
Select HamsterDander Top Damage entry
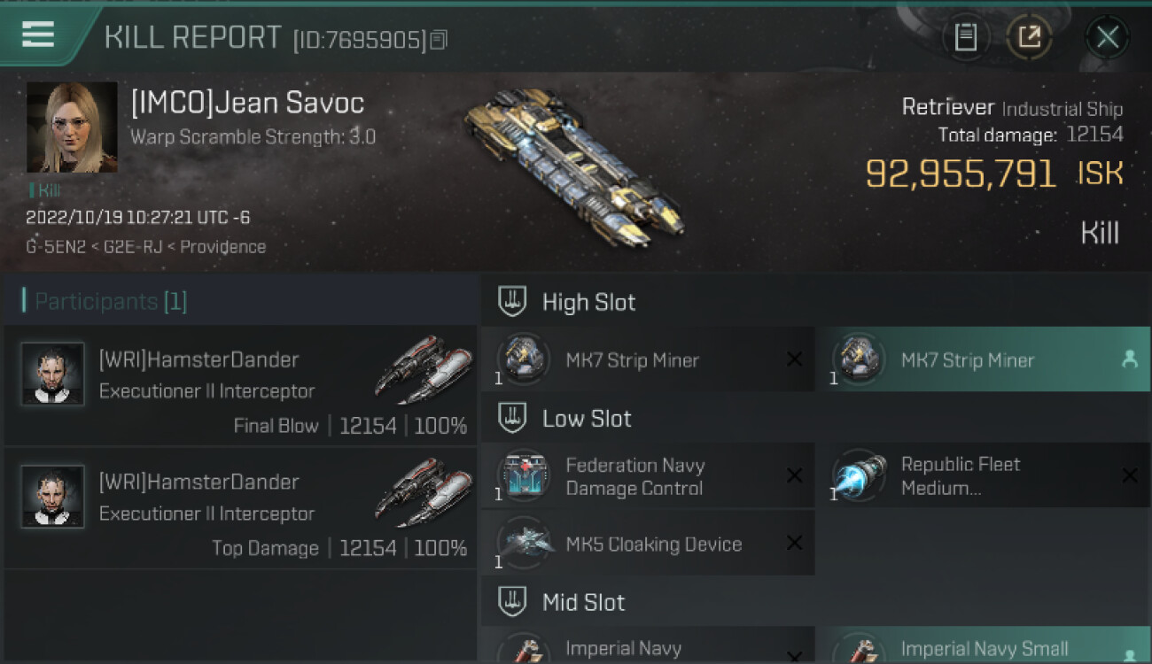click(x=240, y=508)
